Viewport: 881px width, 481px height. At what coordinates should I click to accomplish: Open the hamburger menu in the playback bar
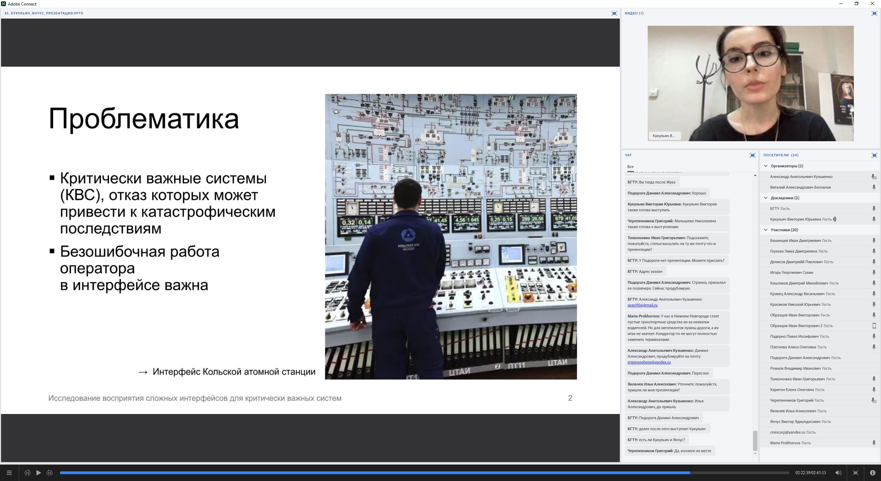coord(9,473)
